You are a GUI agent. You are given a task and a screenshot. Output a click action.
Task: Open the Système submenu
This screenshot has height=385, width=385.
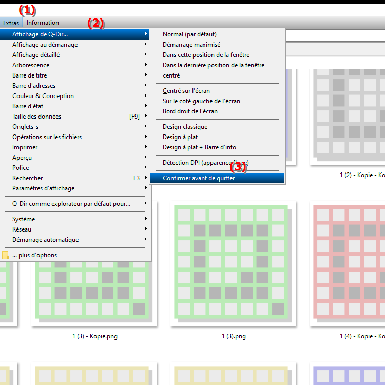click(75, 219)
